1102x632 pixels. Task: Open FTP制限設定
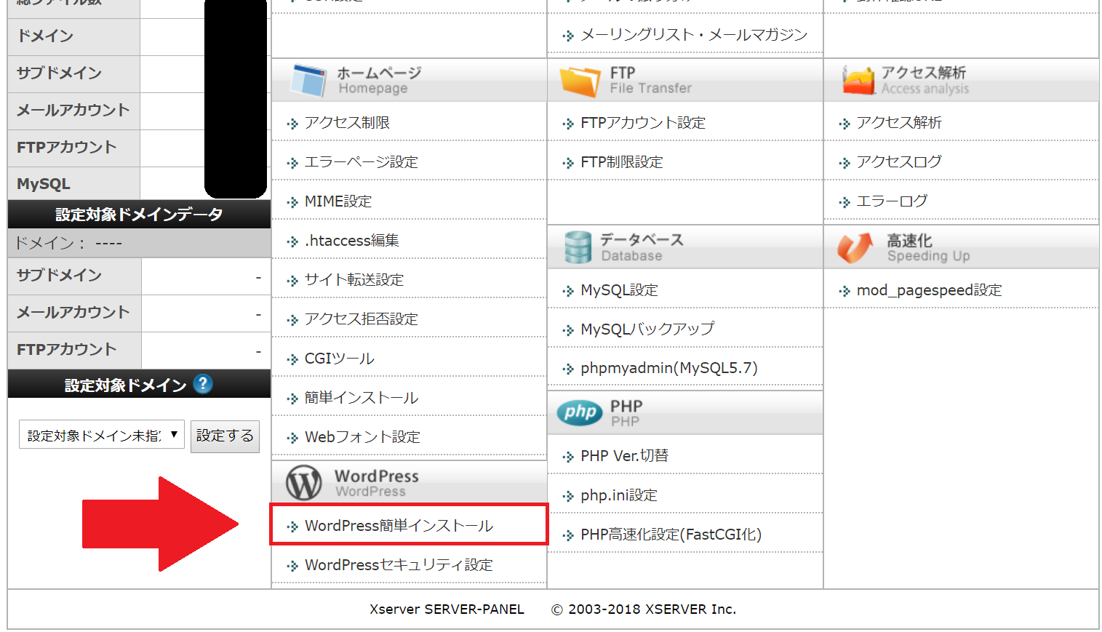pos(621,161)
